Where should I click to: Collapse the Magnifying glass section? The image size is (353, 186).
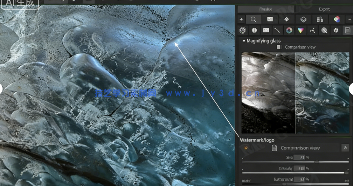point(244,41)
